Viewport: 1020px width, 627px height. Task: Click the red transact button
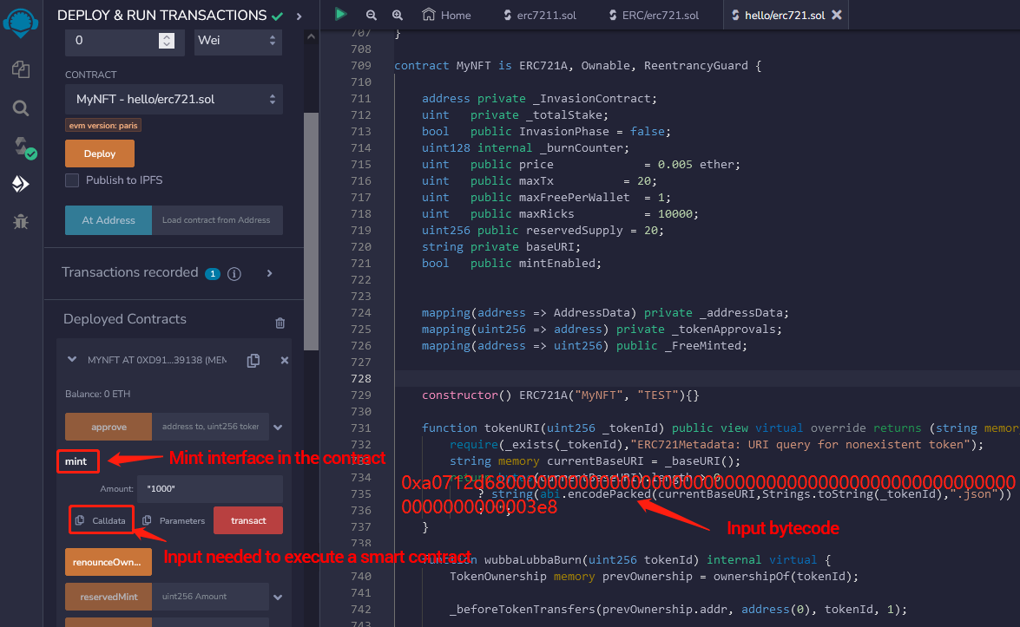pyautogui.click(x=248, y=520)
